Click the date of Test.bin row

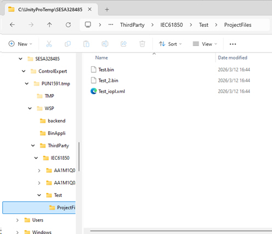click(x=234, y=69)
